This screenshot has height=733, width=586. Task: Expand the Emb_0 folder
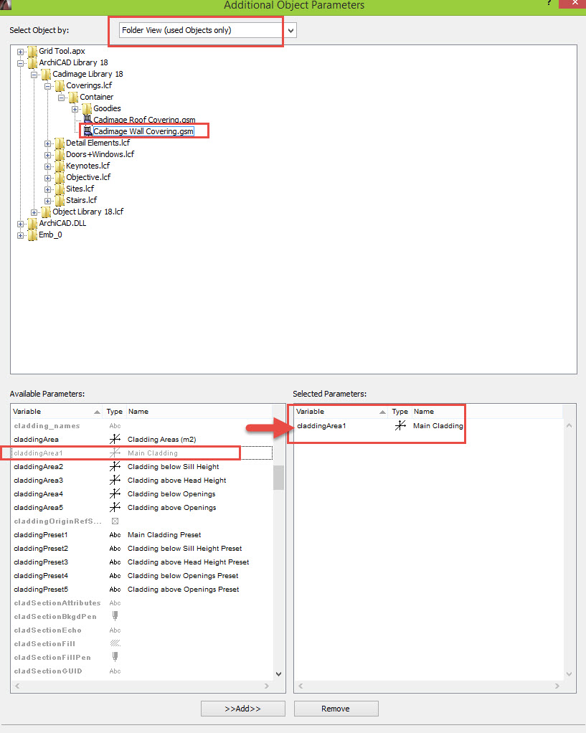coord(20,235)
